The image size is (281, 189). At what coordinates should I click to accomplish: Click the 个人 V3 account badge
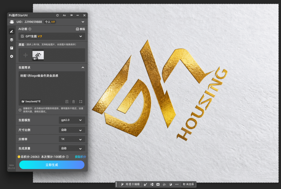coord(50,22)
